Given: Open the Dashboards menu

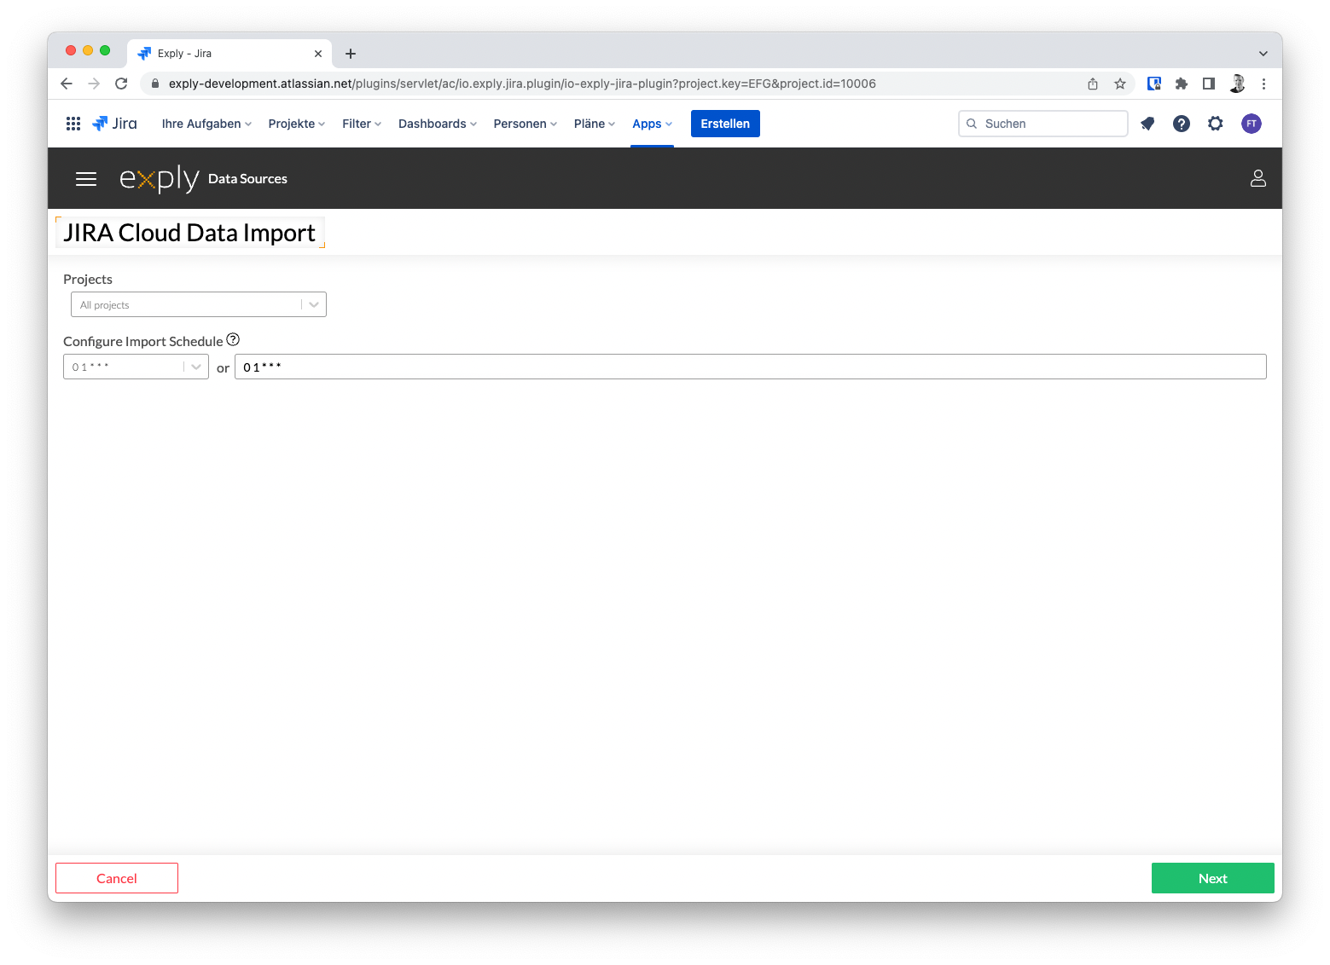Looking at the screenshot, I should click(438, 124).
